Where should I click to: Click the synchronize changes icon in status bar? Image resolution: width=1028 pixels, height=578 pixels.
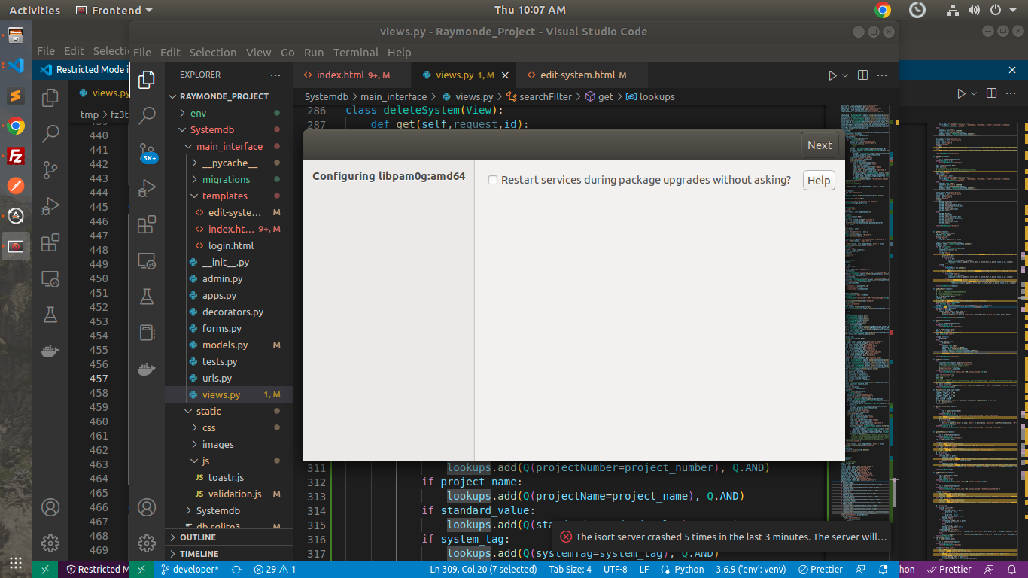[236, 570]
